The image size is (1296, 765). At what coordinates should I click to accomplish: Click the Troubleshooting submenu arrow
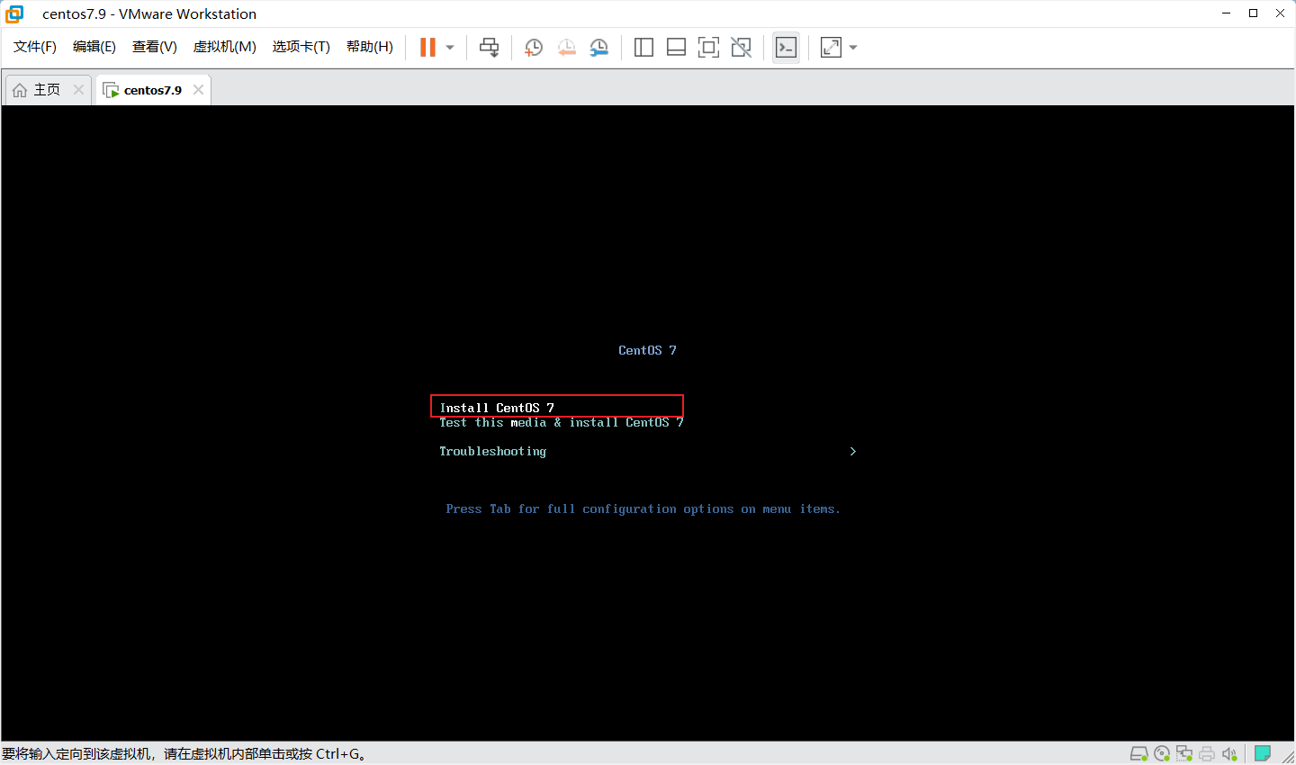point(852,451)
